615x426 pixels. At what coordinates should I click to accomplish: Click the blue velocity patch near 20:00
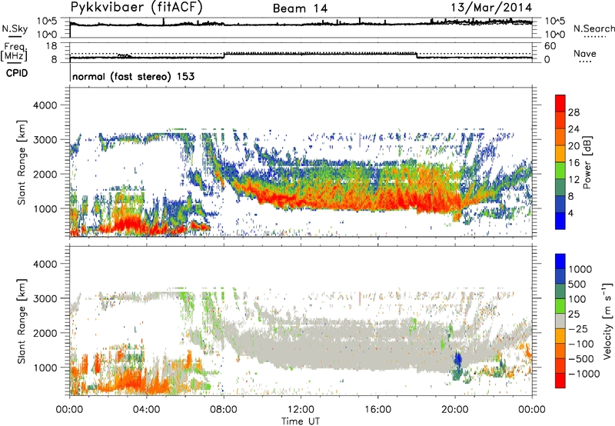457,359
